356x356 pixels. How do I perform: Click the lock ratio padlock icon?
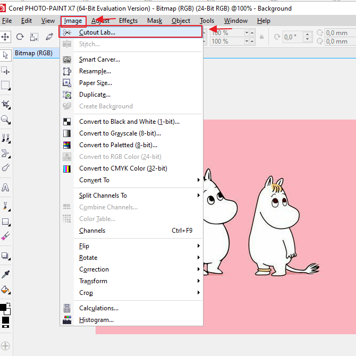coord(261,37)
